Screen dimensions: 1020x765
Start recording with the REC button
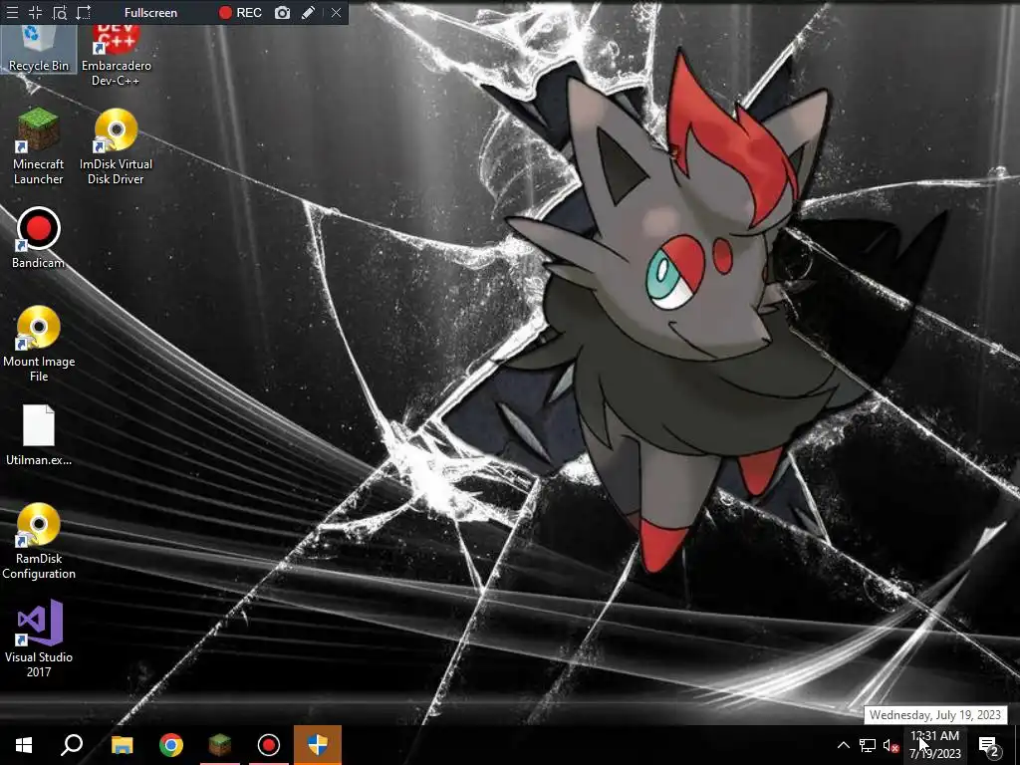click(240, 12)
